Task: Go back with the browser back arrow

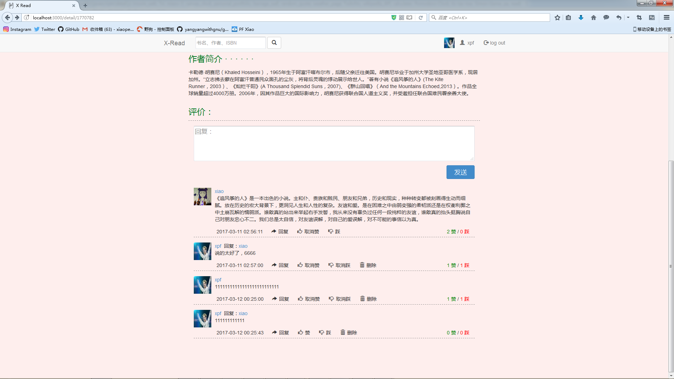Action: (7, 18)
